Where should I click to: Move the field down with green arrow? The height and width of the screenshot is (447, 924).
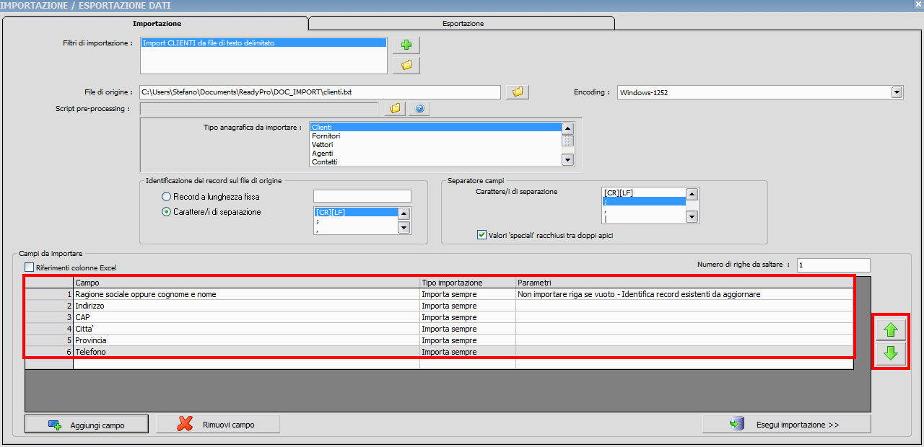point(890,353)
